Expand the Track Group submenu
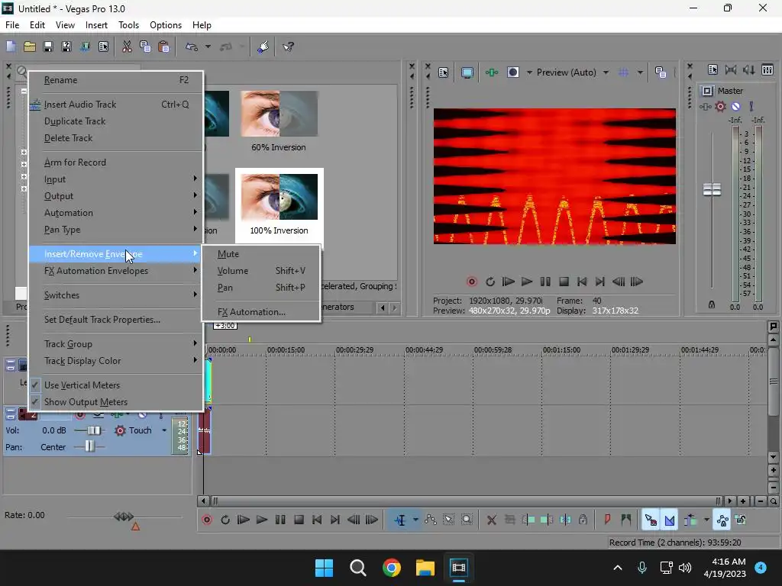The width and height of the screenshot is (782, 586). pos(116,344)
